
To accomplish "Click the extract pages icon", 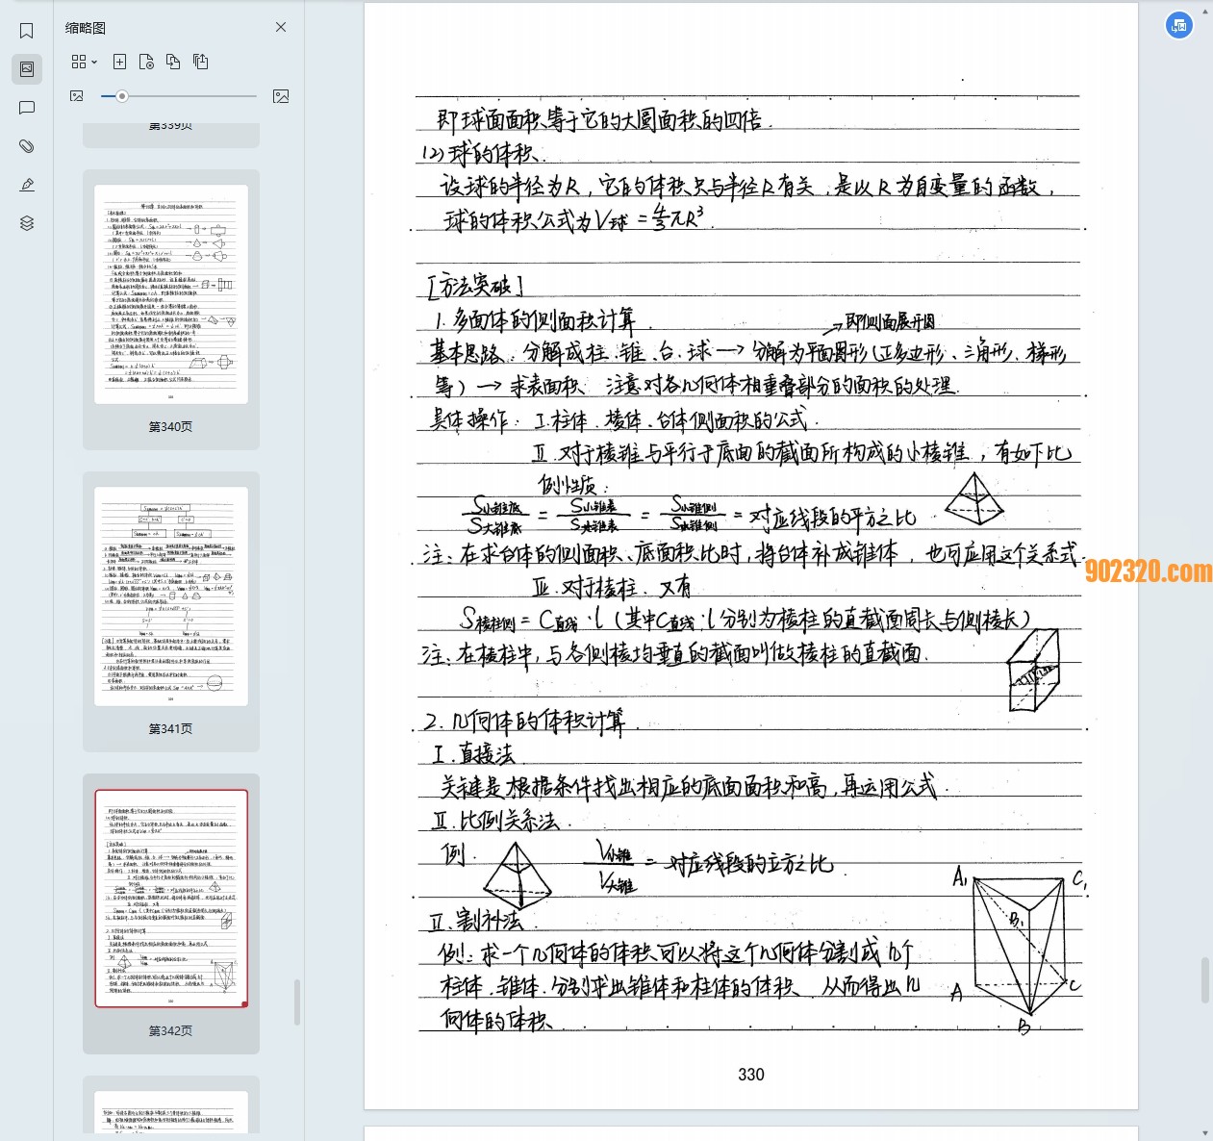I will tap(200, 62).
